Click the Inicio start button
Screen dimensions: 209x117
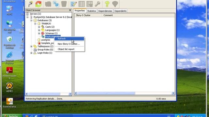click(12, 116)
